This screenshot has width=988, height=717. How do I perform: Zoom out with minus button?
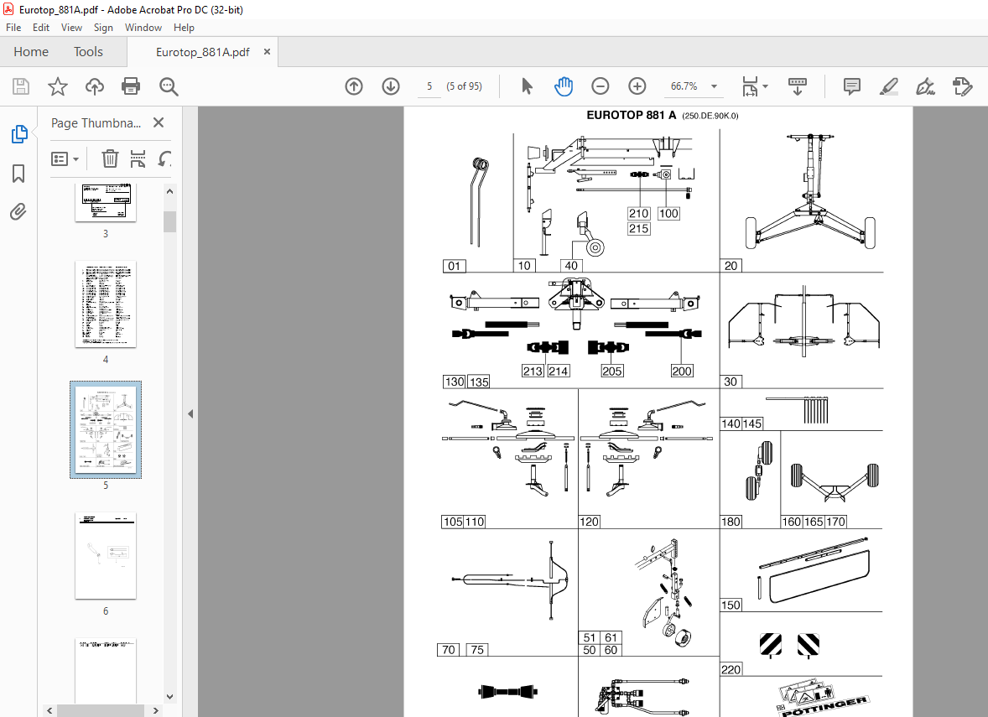600,86
